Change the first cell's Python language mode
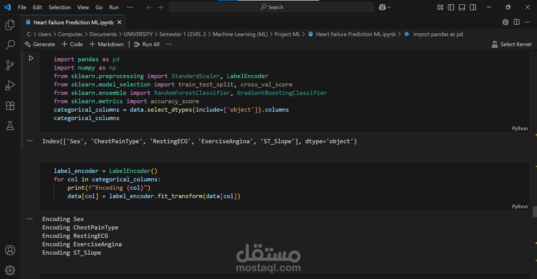Screen dimensions: 537x279 coord(520,128)
